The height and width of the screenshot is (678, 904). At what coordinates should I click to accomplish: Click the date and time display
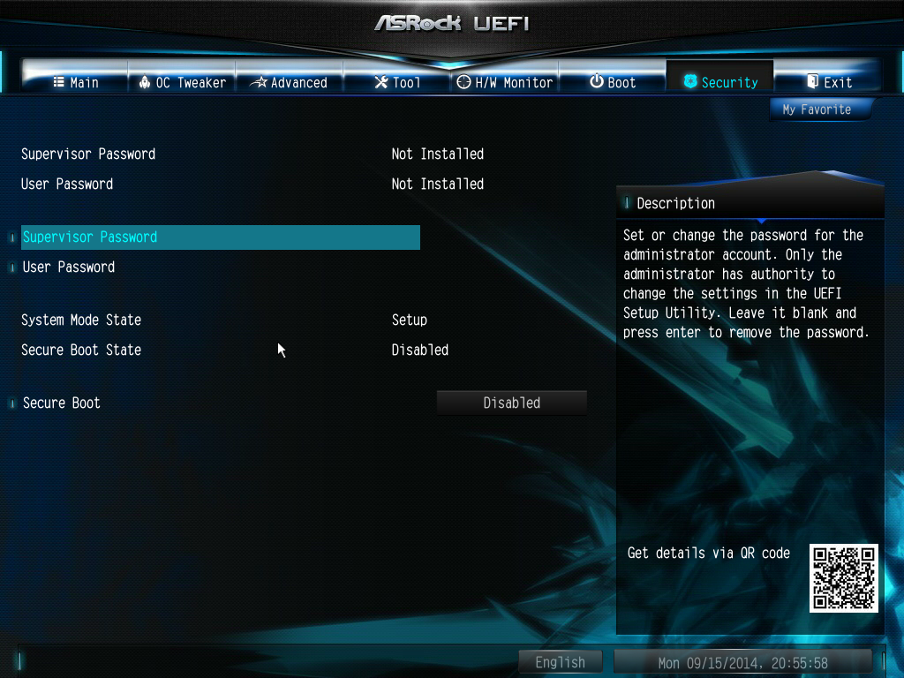pos(743,663)
